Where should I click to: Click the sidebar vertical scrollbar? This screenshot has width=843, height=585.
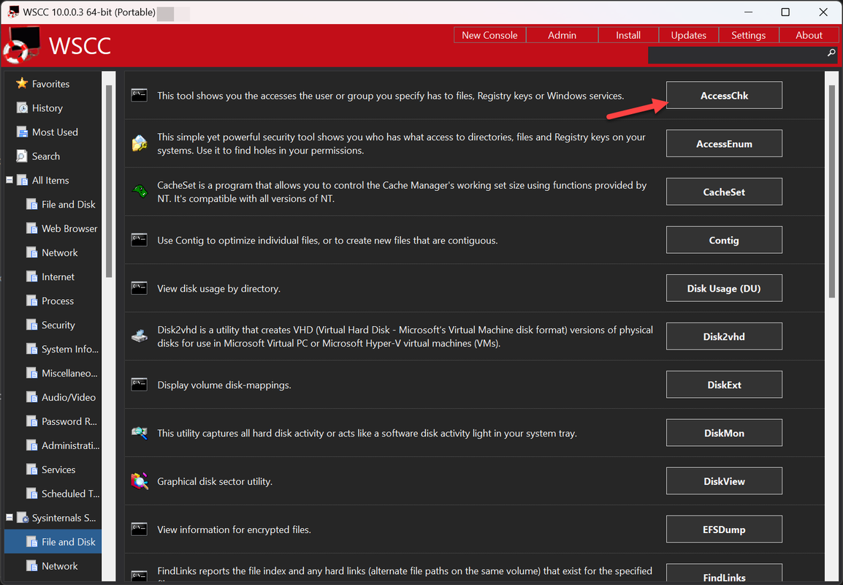pos(109,181)
